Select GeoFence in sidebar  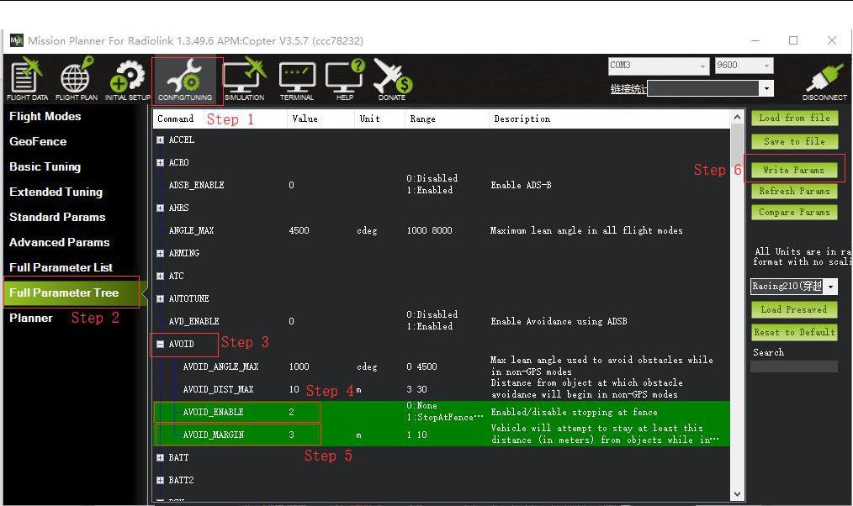click(x=38, y=141)
